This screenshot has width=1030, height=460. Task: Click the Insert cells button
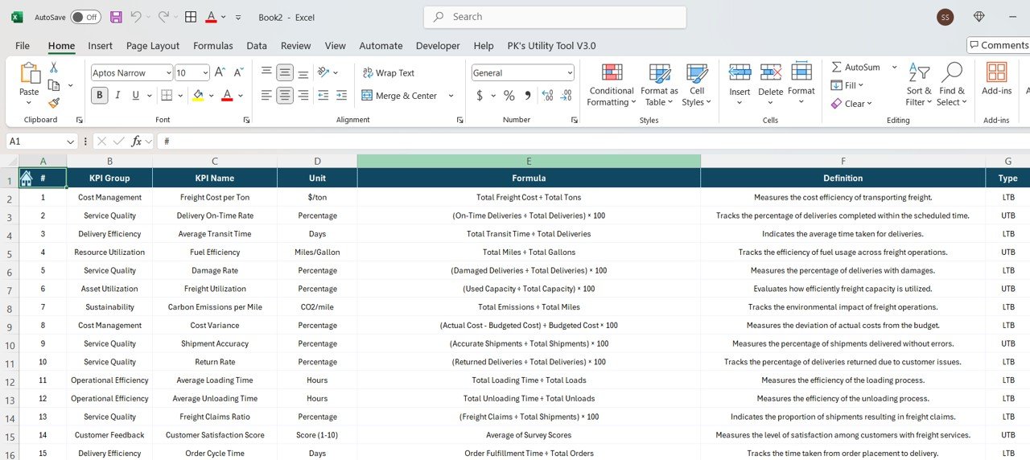coord(740,85)
